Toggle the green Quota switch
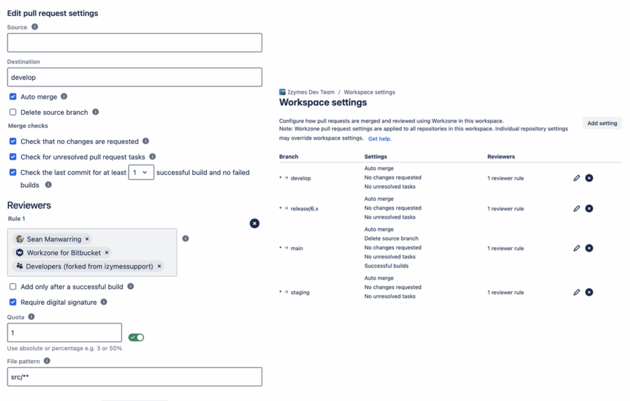630x401 pixels. click(136, 337)
